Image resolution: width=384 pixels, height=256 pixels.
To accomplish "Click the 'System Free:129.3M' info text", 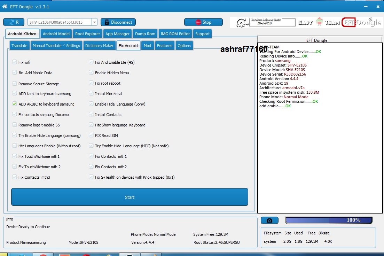I will 211,234.
